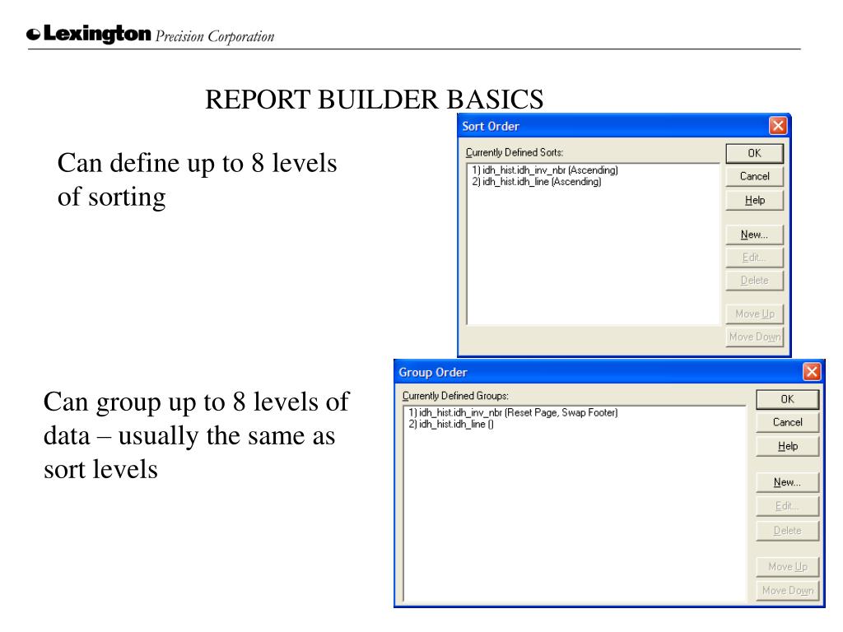Click New... in the Group Order dialog

click(787, 482)
